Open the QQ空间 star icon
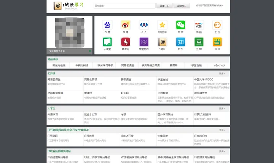274x163 pixels. pyautogui.click(x=162, y=25)
